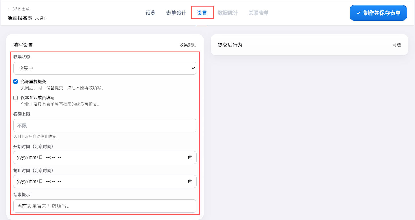415x220 pixels.
Task: Click the 截止时间 datetime input
Action: point(105,181)
